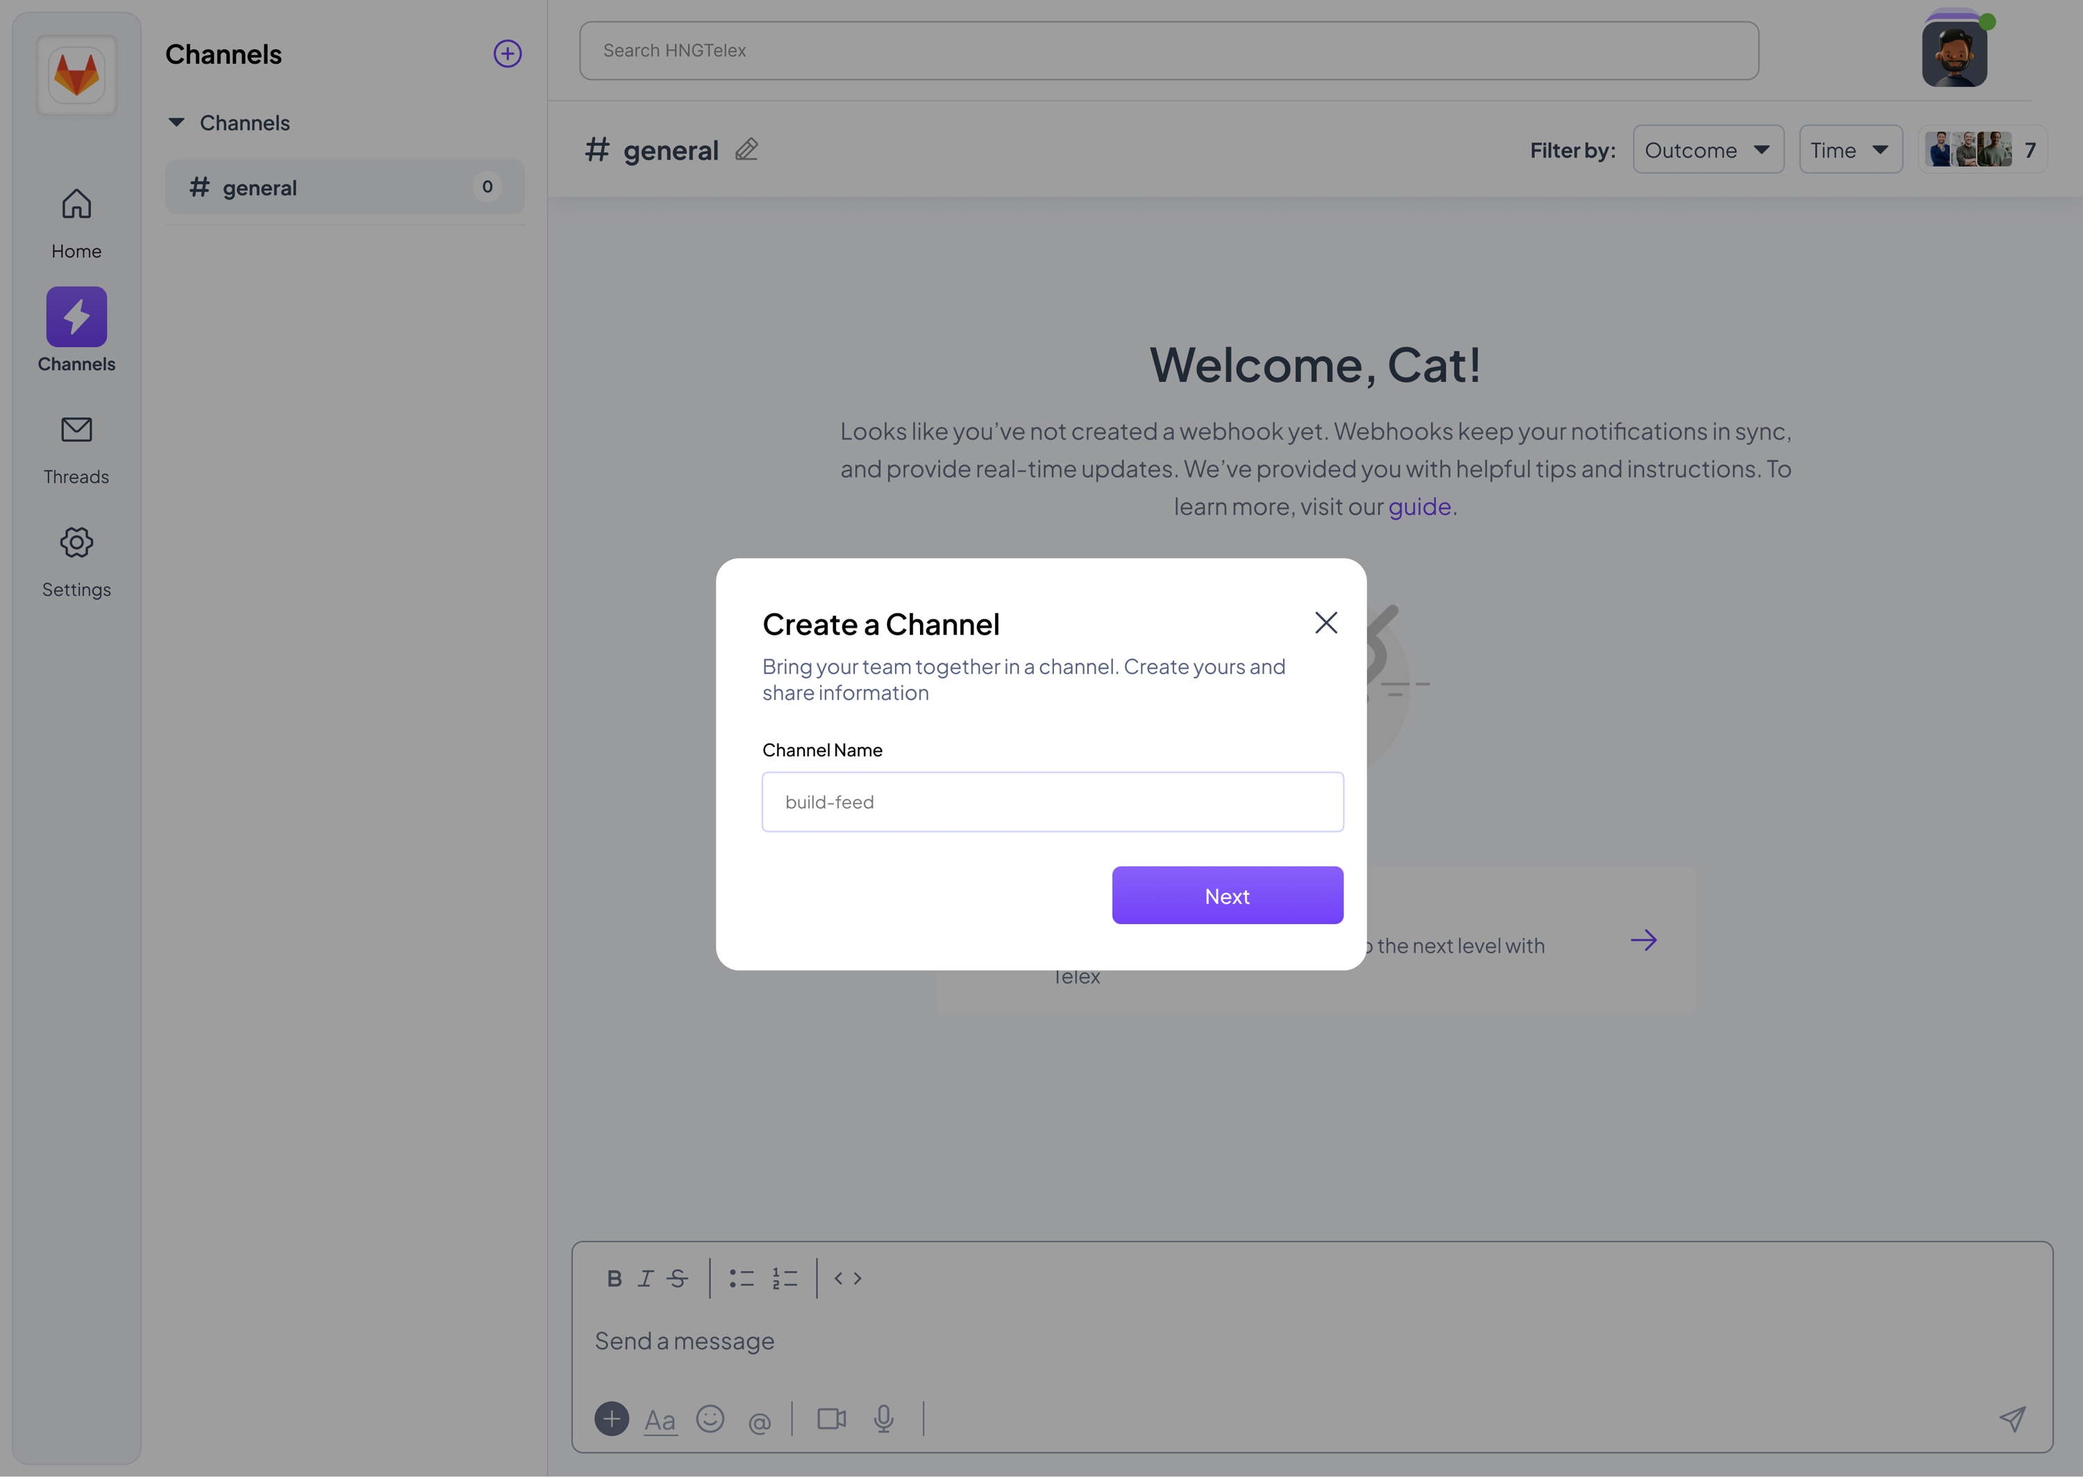The height and width of the screenshot is (1481, 2083).
Task: Click the add channel plus icon
Action: pyautogui.click(x=507, y=53)
